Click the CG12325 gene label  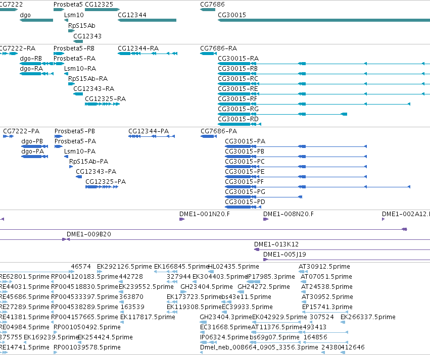pyautogui.click(x=99, y=5)
